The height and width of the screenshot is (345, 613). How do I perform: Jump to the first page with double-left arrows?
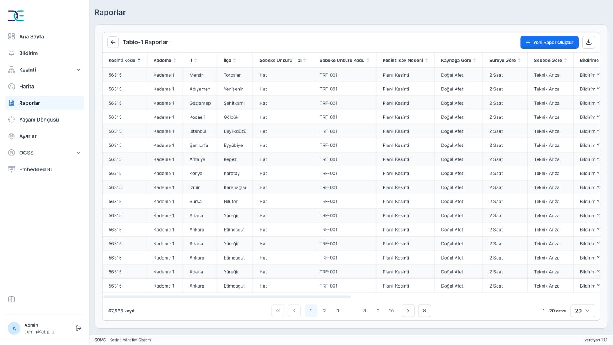pyautogui.click(x=278, y=310)
